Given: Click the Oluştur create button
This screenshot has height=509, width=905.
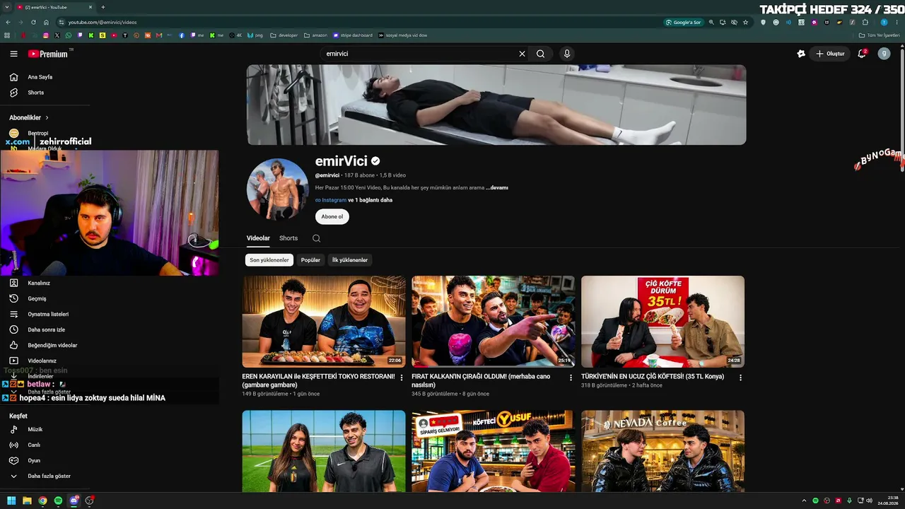Looking at the screenshot, I should tap(830, 54).
